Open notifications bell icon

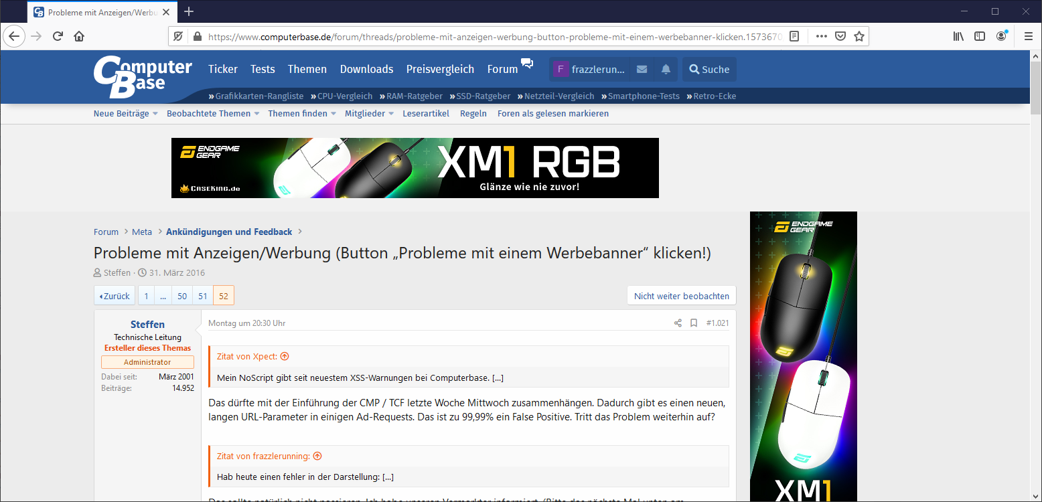click(666, 69)
